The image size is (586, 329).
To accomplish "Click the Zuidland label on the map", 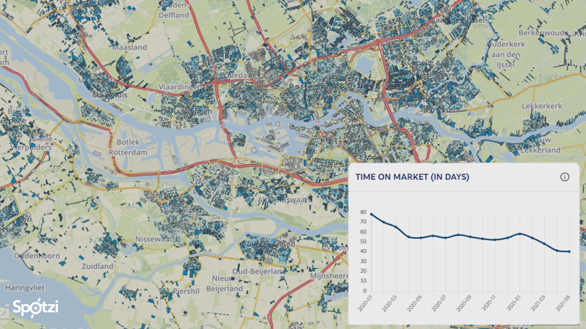I will pyautogui.click(x=97, y=267).
